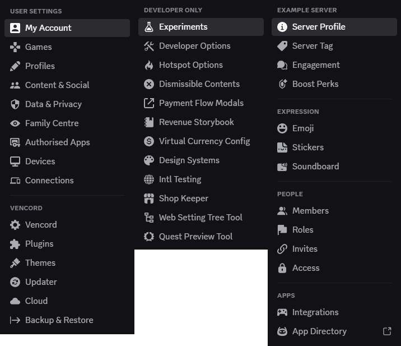Click external link icon beside App Directory
The width and height of the screenshot is (401, 346).
coord(387,331)
